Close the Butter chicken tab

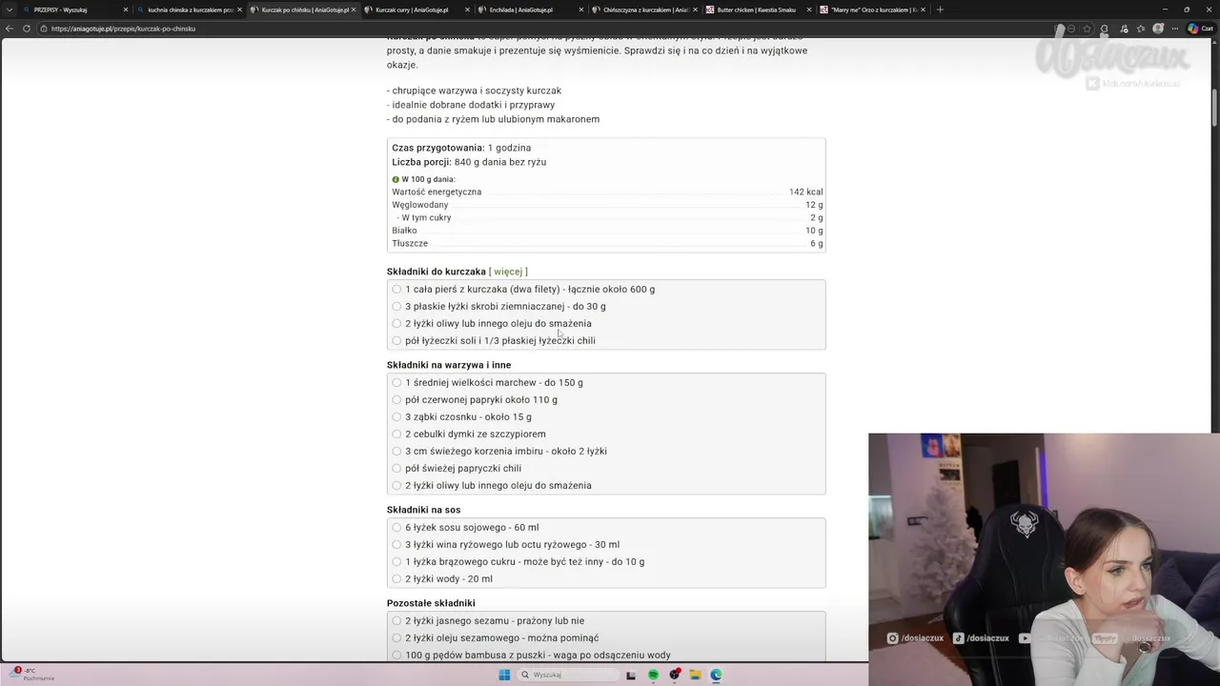pos(809,10)
